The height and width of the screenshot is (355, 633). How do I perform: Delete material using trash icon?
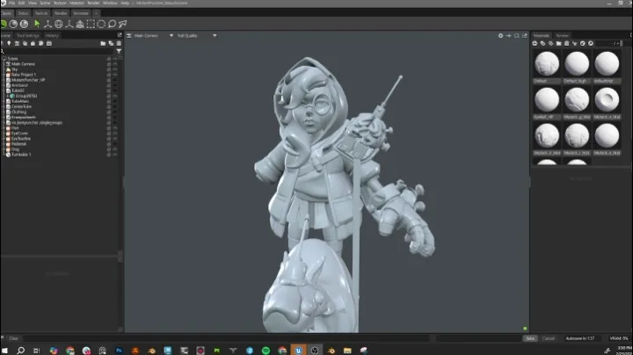point(566,43)
